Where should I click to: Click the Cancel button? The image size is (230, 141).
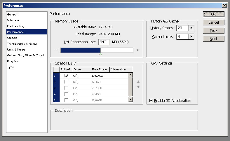click(214, 22)
